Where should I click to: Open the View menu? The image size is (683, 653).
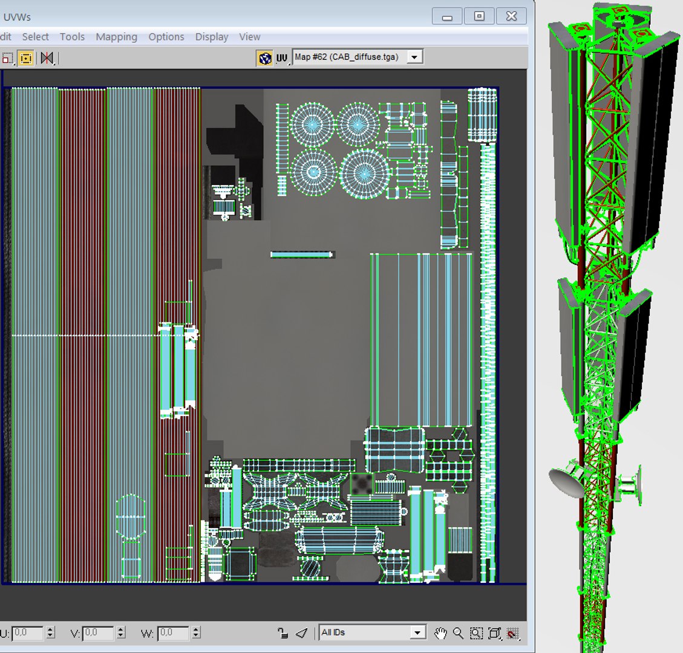[x=250, y=36]
